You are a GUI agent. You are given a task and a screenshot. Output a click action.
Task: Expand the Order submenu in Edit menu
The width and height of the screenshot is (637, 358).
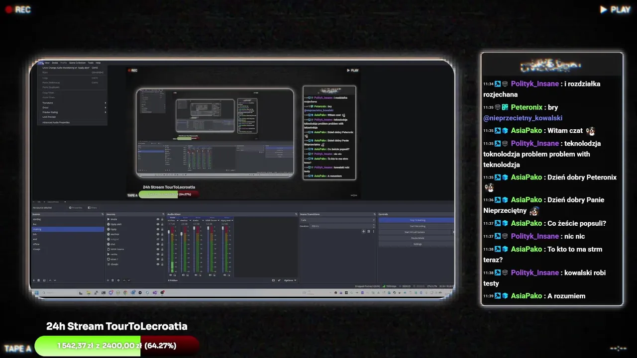pyautogui.click(x=73, y=107)
